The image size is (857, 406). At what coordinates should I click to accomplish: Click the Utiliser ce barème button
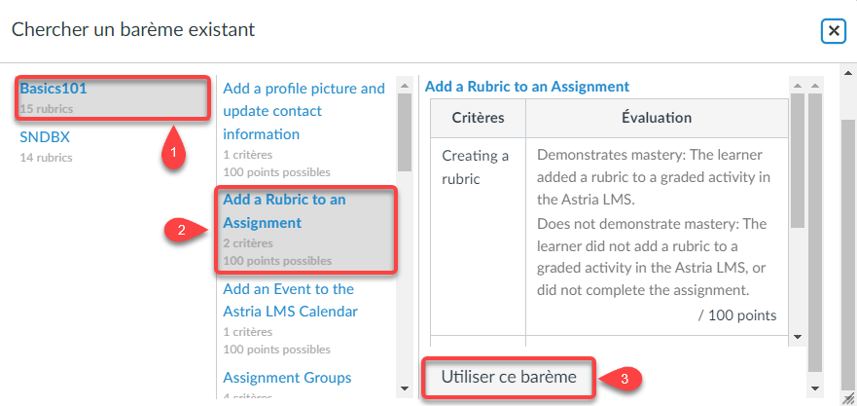509,377
